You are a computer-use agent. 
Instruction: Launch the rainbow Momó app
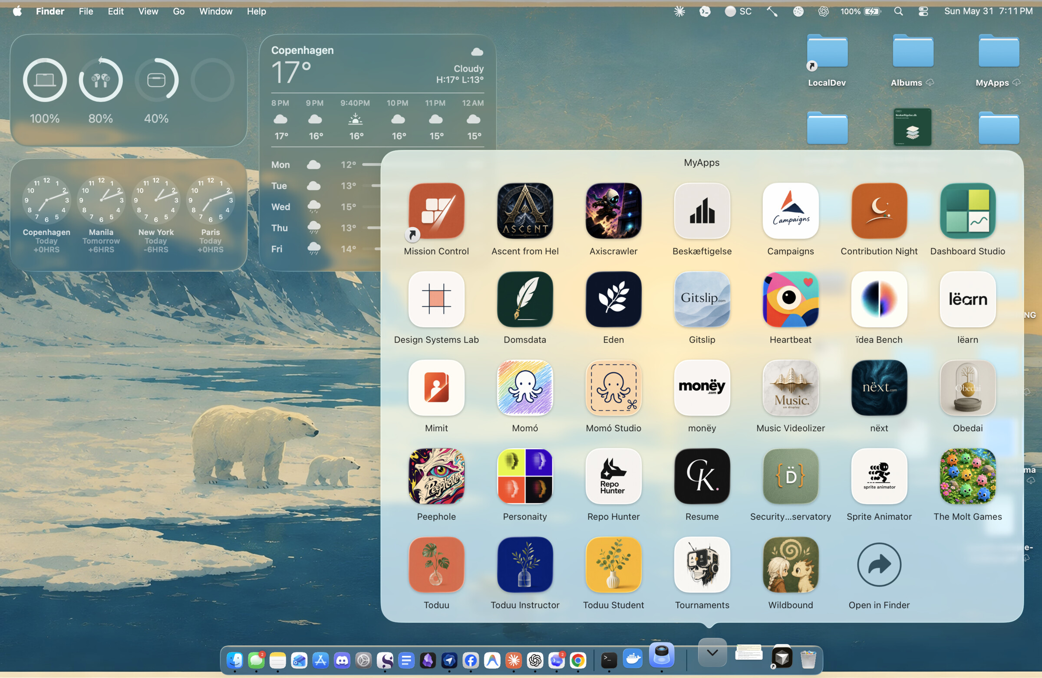click(x=525, y=387)
